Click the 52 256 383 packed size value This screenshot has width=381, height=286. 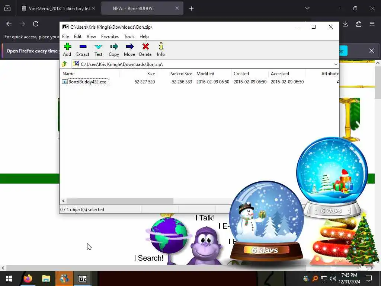pos(182,82)
